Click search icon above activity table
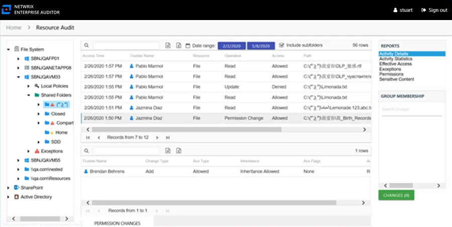The width and height of the screenshot is (452, 227). pyautogui.click(x=86, y=46)
